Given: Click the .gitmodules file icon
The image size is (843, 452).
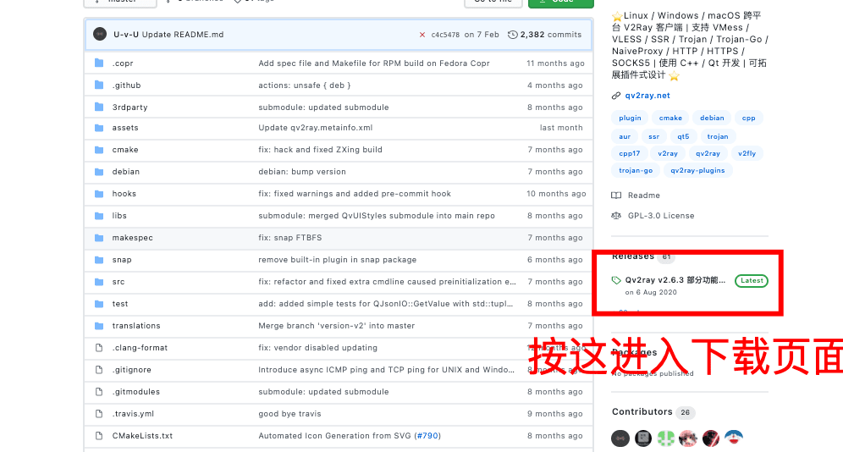Looking at the screenshot, I should point(99,392).
